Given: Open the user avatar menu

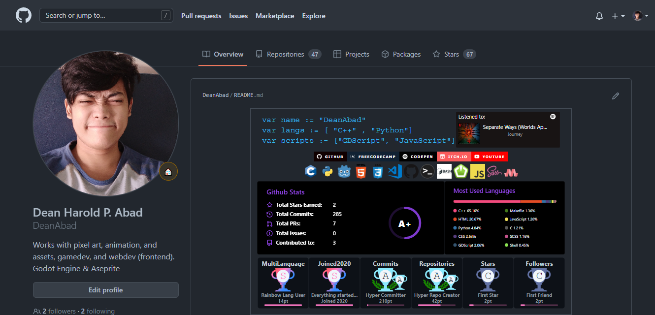Looking at the screenshot, I should [640, 16].
